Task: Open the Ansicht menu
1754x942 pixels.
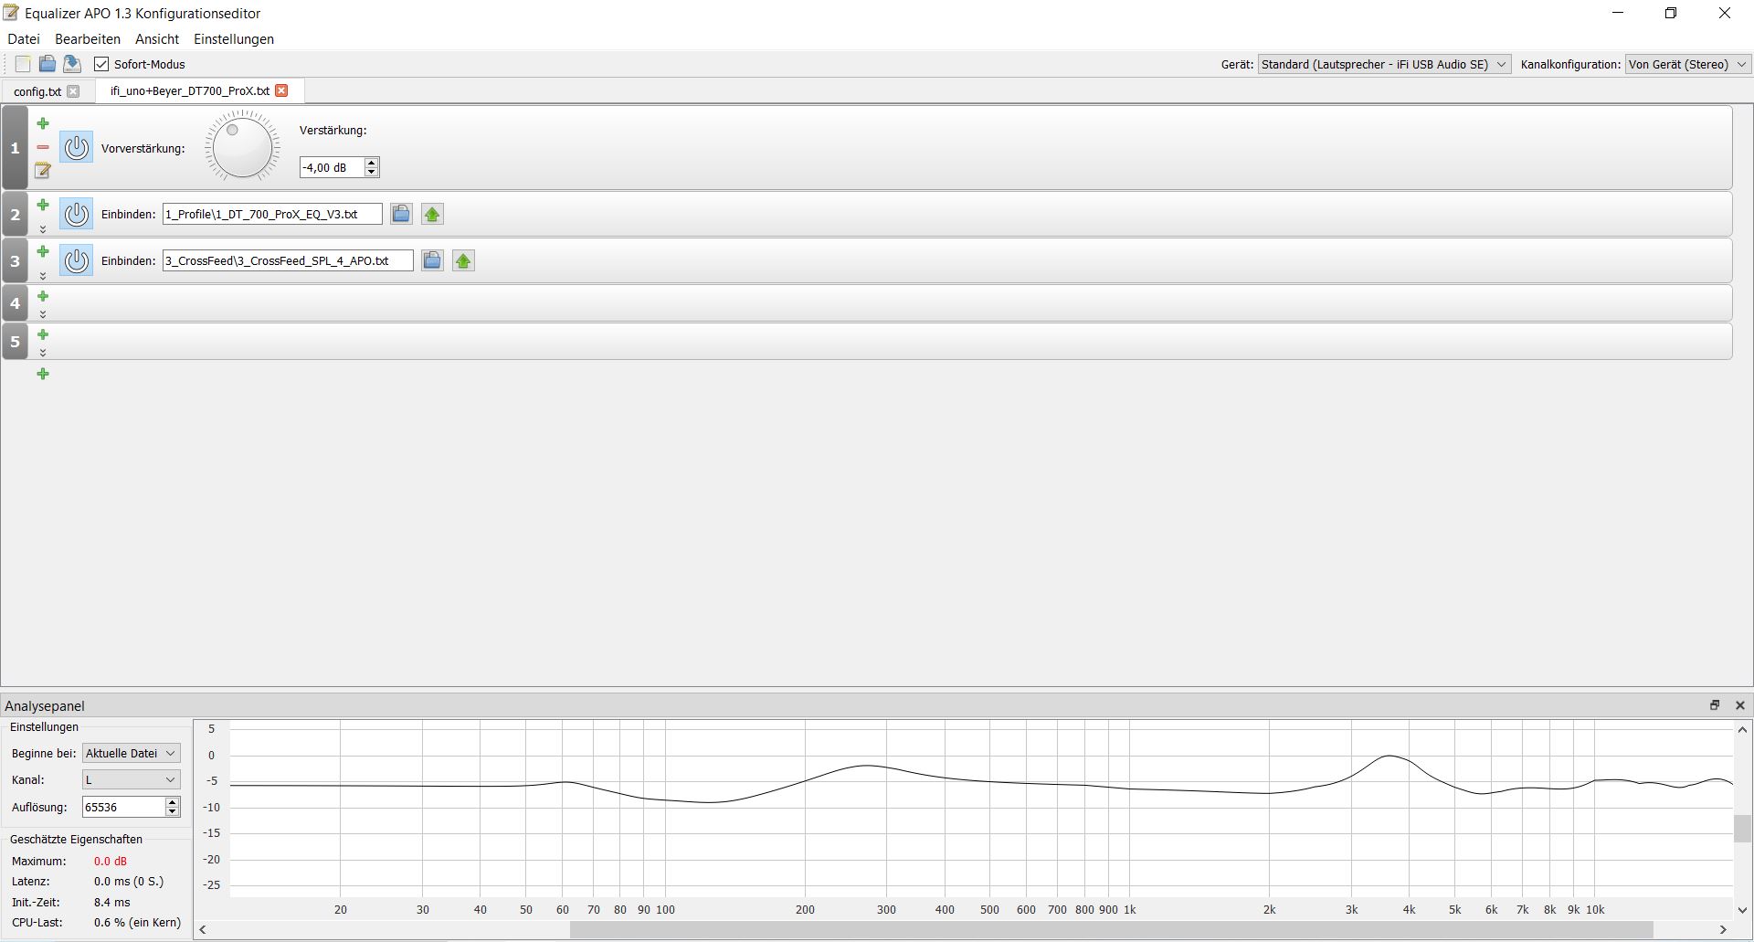Action: 157,39
